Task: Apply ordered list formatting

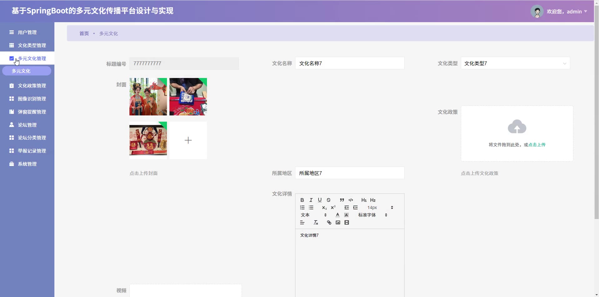Action: click(x=302, y=207)
